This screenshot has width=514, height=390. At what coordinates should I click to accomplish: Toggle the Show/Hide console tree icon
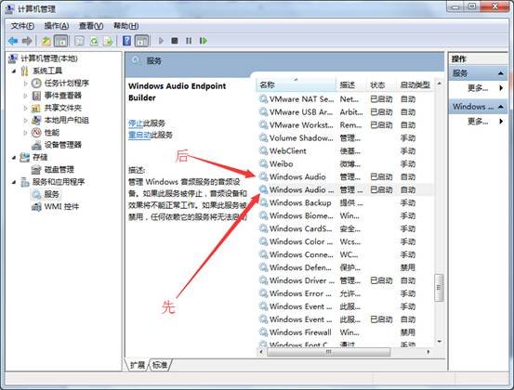61,41
